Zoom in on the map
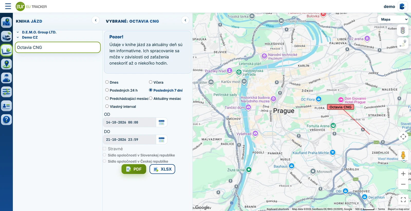This screenshot has height=211, width=411. click(x=403, y=174)
